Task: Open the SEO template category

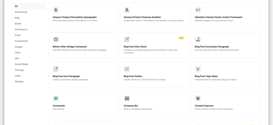Action: pyautogui.click(x=17, y=58)
